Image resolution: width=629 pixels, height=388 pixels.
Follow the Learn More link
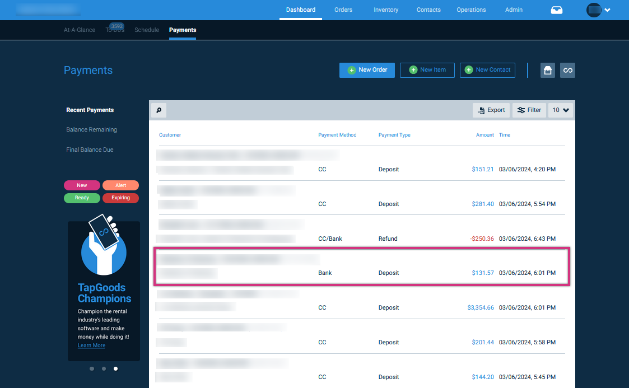tap(91, 345)
